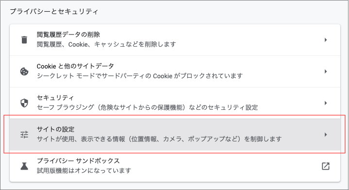Click the シークレット モード Cookie block description
The width and height of the screenshot is (349, 190).
tap(140, 76)
